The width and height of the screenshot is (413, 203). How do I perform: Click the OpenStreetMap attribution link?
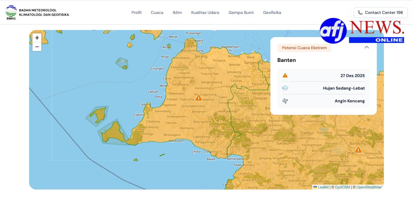pos(369,187)
